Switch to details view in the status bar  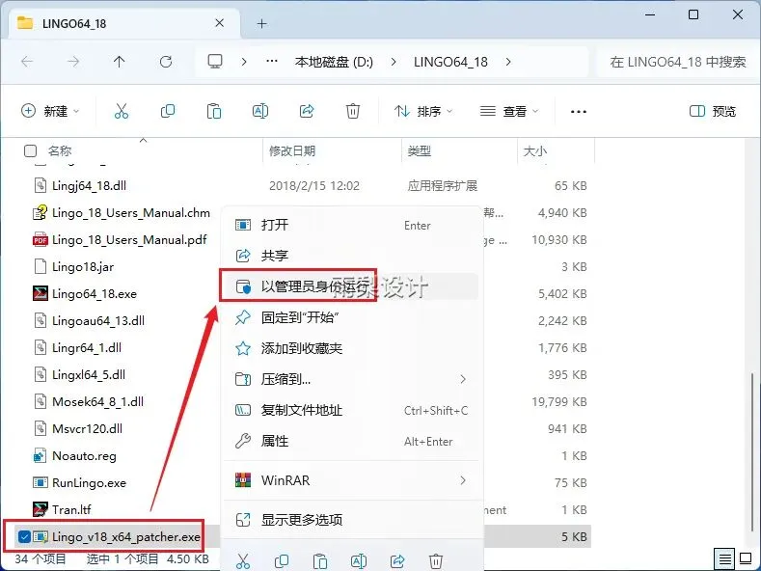click(724, 559)
